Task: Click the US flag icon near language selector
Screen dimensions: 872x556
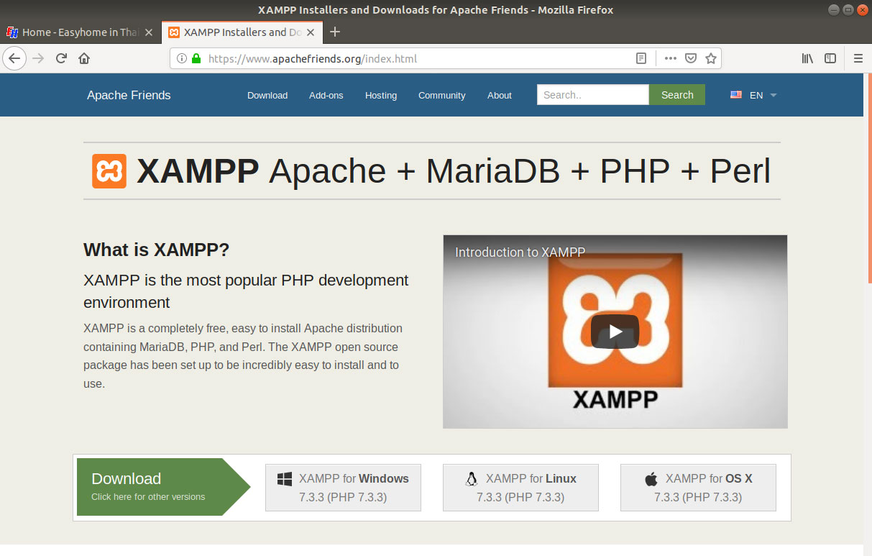Action: (735, 94)
